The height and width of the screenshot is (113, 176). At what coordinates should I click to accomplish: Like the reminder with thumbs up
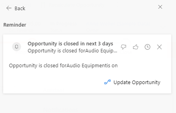point(136,47)
